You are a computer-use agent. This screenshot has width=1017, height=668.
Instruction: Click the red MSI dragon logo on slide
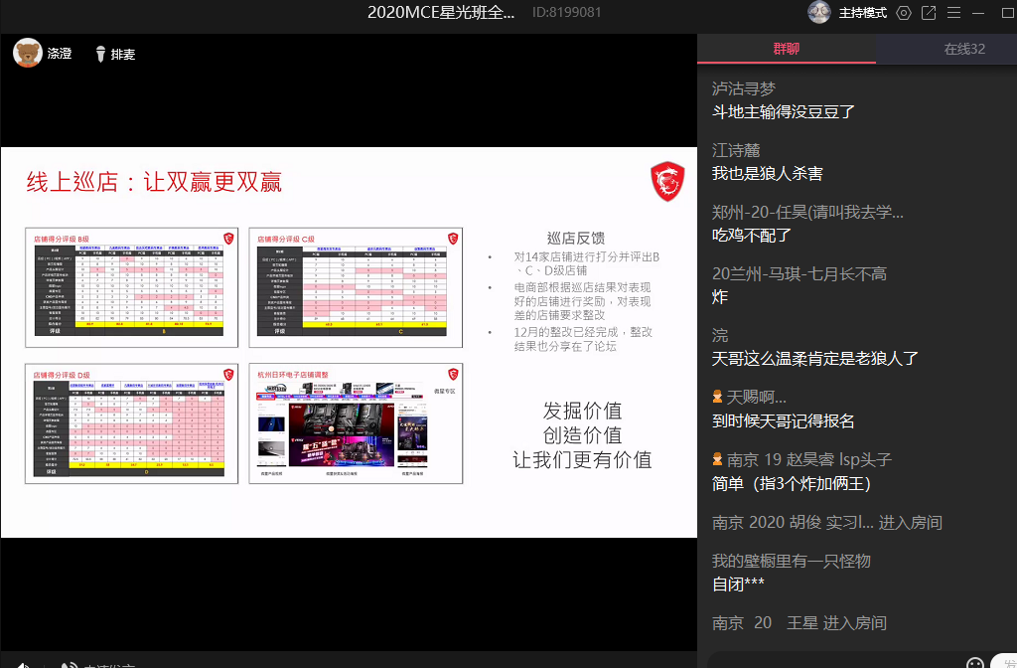coord(666,182)
